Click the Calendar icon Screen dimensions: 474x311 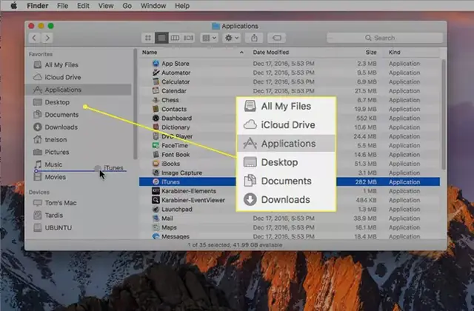tap(156, 90)
